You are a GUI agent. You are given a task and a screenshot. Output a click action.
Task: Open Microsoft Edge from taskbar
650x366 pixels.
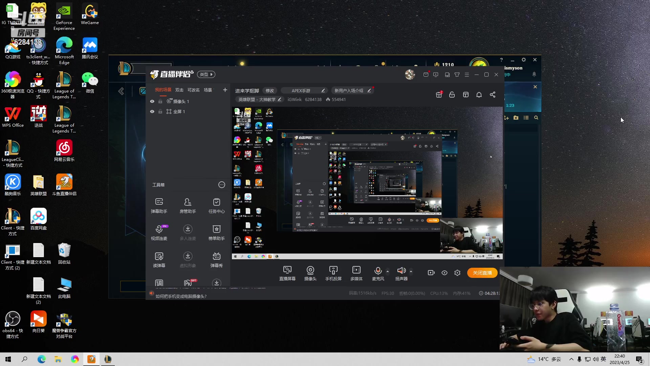coord(41,359)
